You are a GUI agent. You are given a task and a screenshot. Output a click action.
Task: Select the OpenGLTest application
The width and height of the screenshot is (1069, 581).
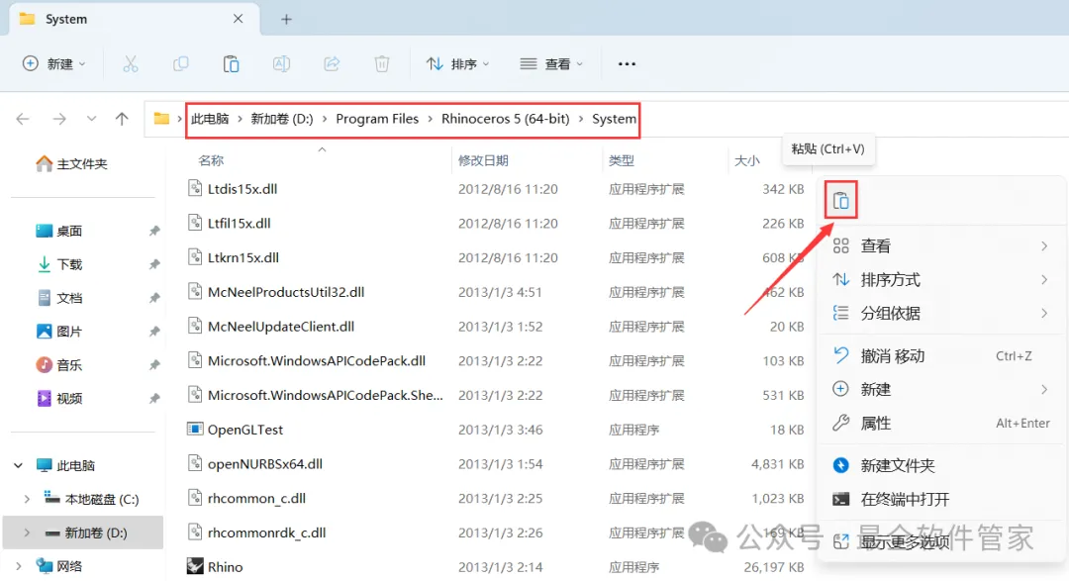(x=245, y=430)
